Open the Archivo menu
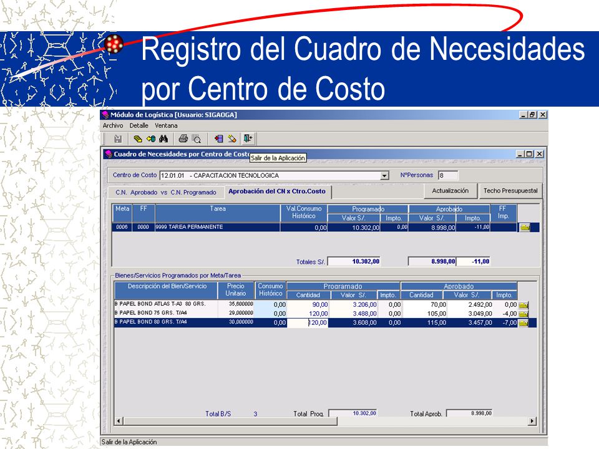 click(113, 125)
